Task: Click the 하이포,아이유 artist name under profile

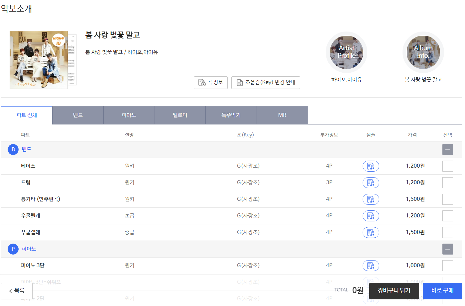Action: tap(347, 80)
